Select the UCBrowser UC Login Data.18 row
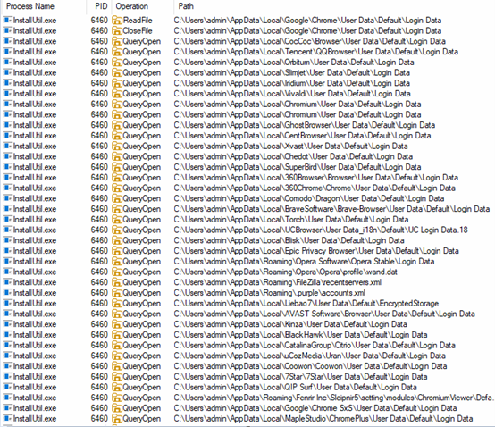 [x=247, y=230]
